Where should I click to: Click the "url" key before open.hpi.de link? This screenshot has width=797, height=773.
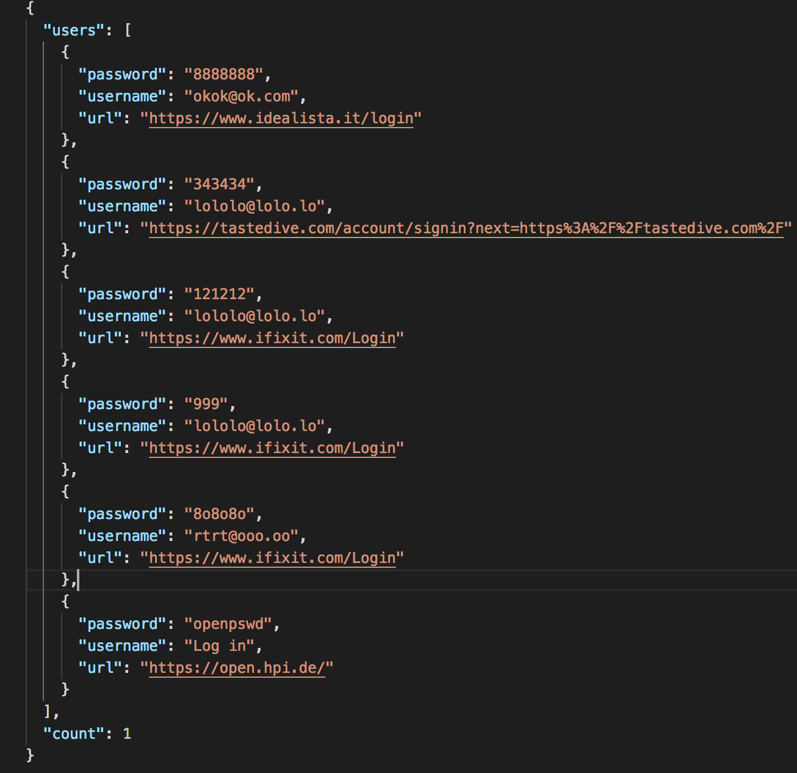point(100,667)
